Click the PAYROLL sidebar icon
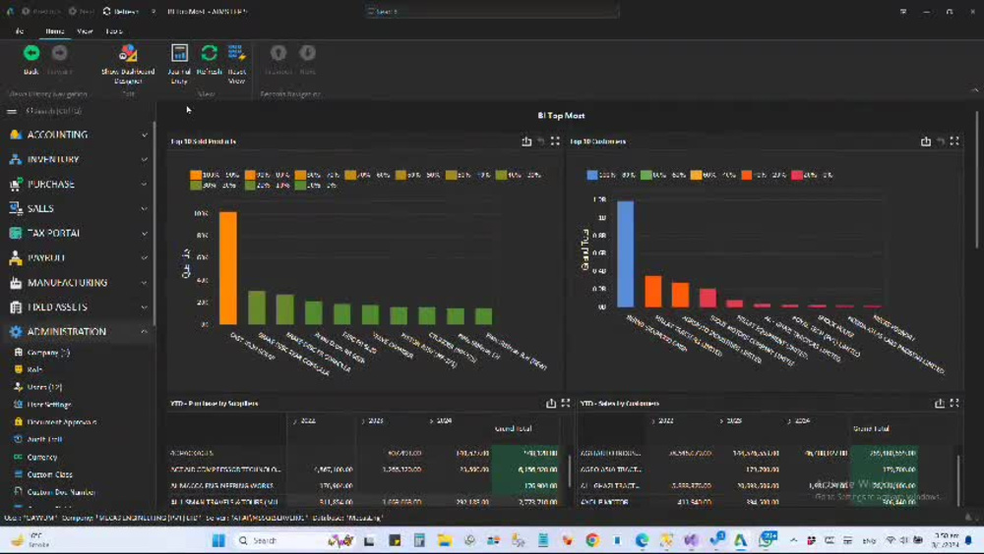This screenshot has width=984, height=554. tap(16, 257)
